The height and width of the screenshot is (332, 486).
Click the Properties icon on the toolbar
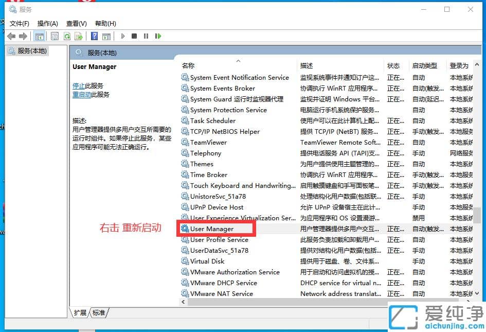[54, 36]
